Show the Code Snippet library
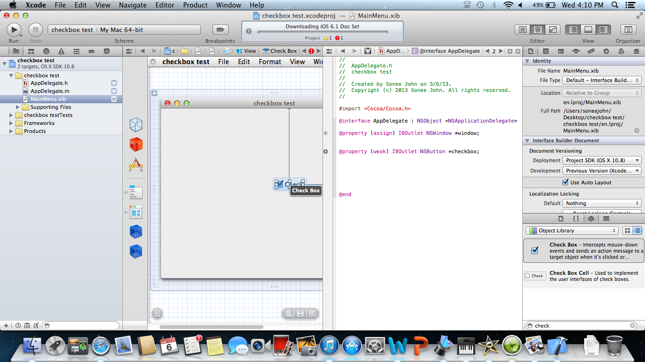The height and width of the screenshot is (362, 645). [576, 219]
